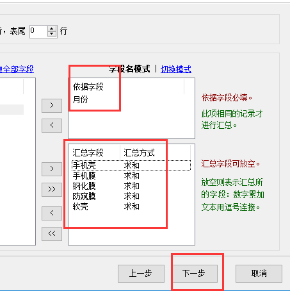This screenshot has height=291, width=290.
Task: Click 求和 method of 手机膜 row
Action: [x=132, y=176]
